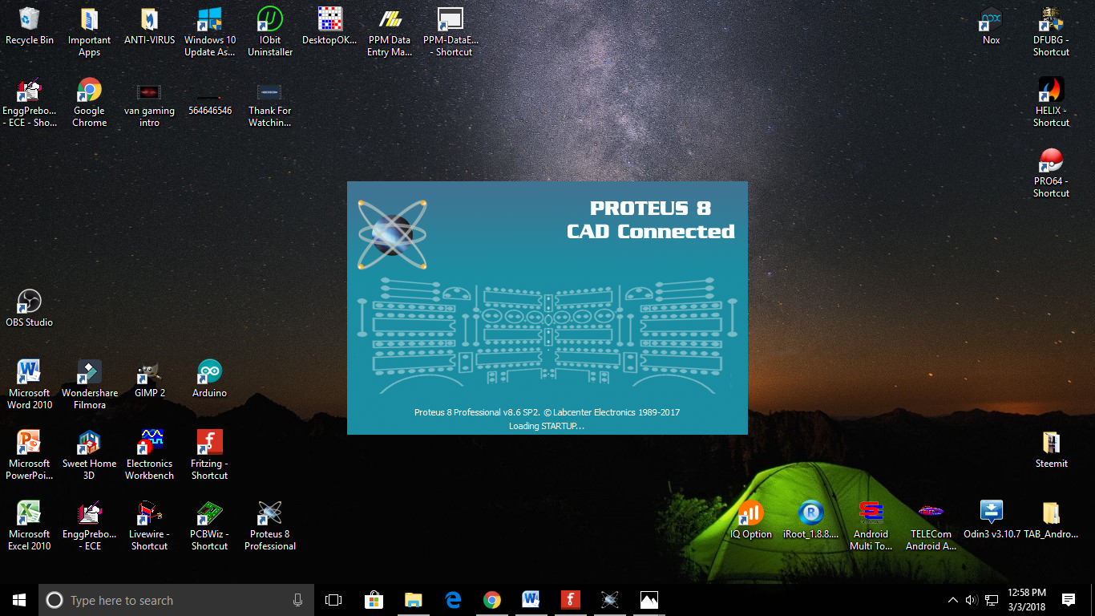The height and width of the screenshot is (616, 1095).
Task: Open Task View
Action: [334, 599]
